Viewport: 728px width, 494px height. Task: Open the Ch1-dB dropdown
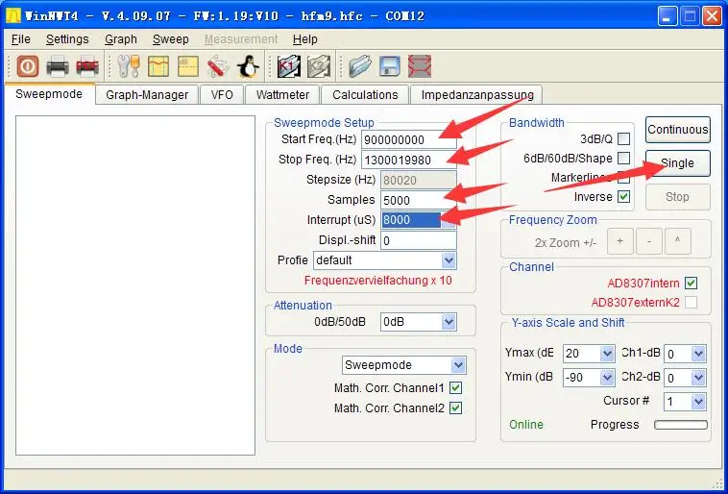[686, 354]
